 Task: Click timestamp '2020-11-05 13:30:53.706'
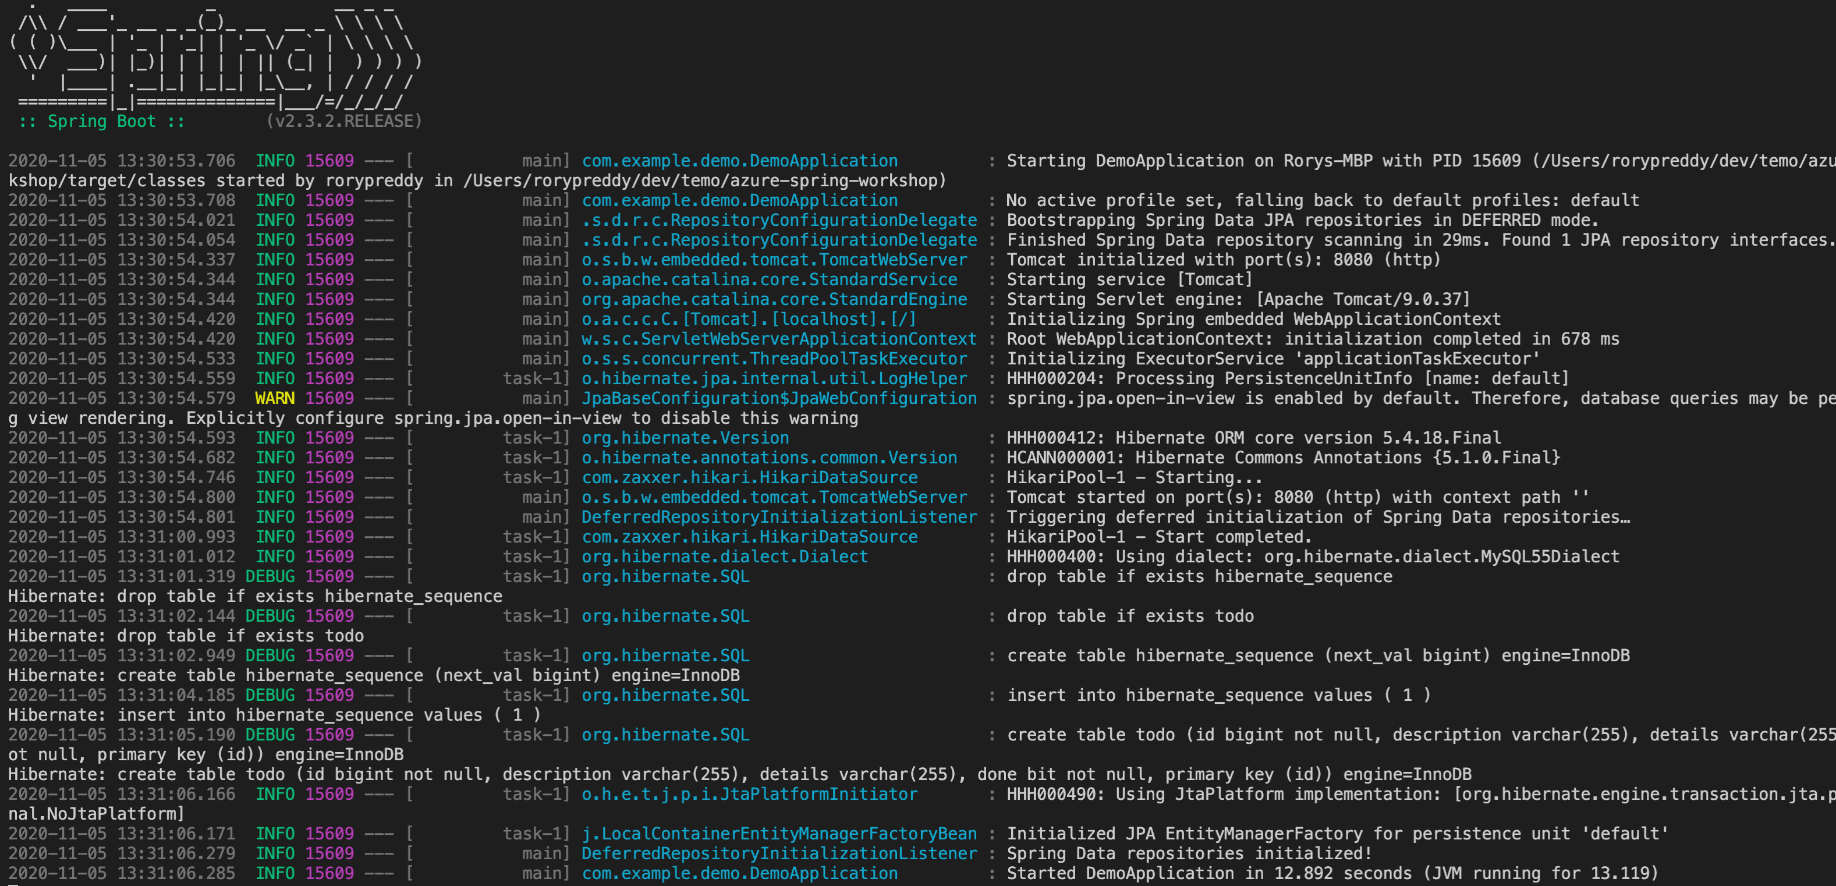(x=122, y=161)
